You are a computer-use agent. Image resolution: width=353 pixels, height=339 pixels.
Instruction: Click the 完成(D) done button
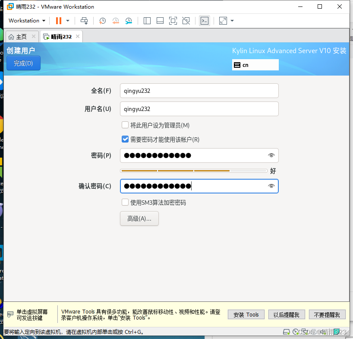(x=23, y=63)
